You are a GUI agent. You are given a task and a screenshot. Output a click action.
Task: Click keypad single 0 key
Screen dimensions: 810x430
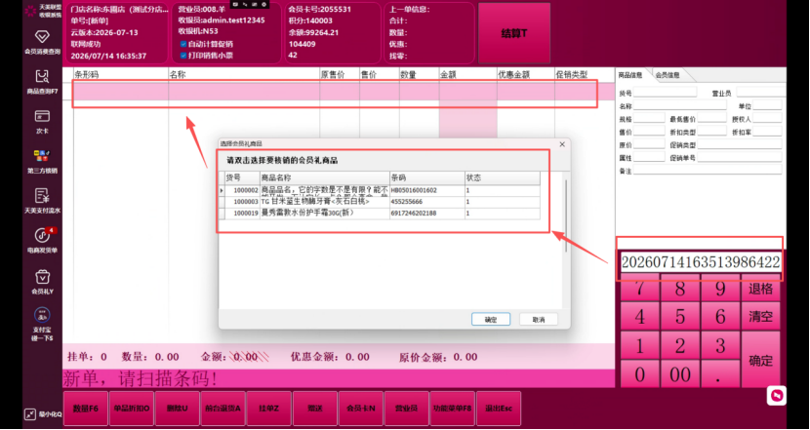point(639,374)
